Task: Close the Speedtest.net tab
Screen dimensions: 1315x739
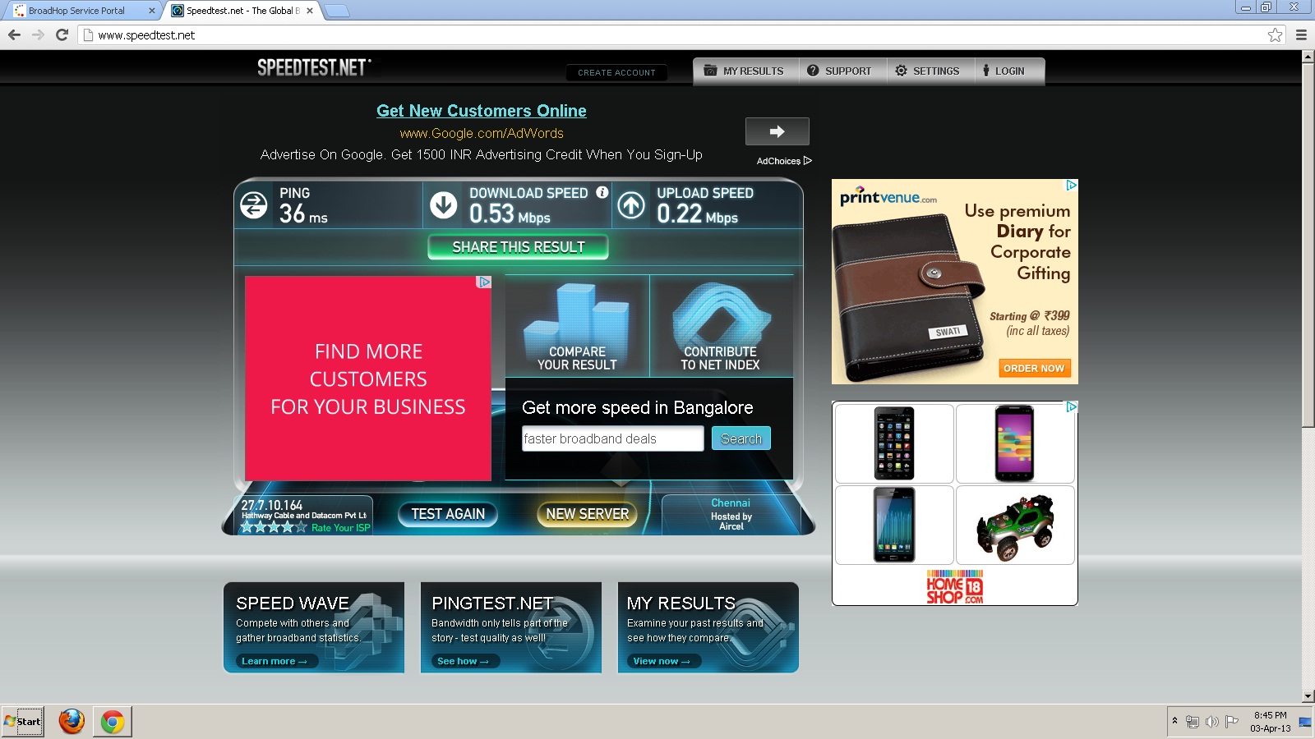Action: click(309, 11)
